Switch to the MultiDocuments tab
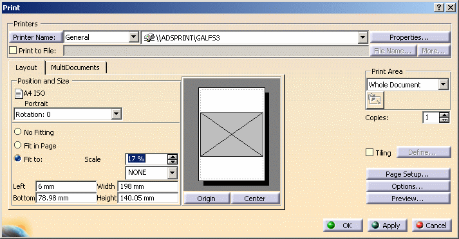This screenshot has height=239, width=459. tap(75, 67)
